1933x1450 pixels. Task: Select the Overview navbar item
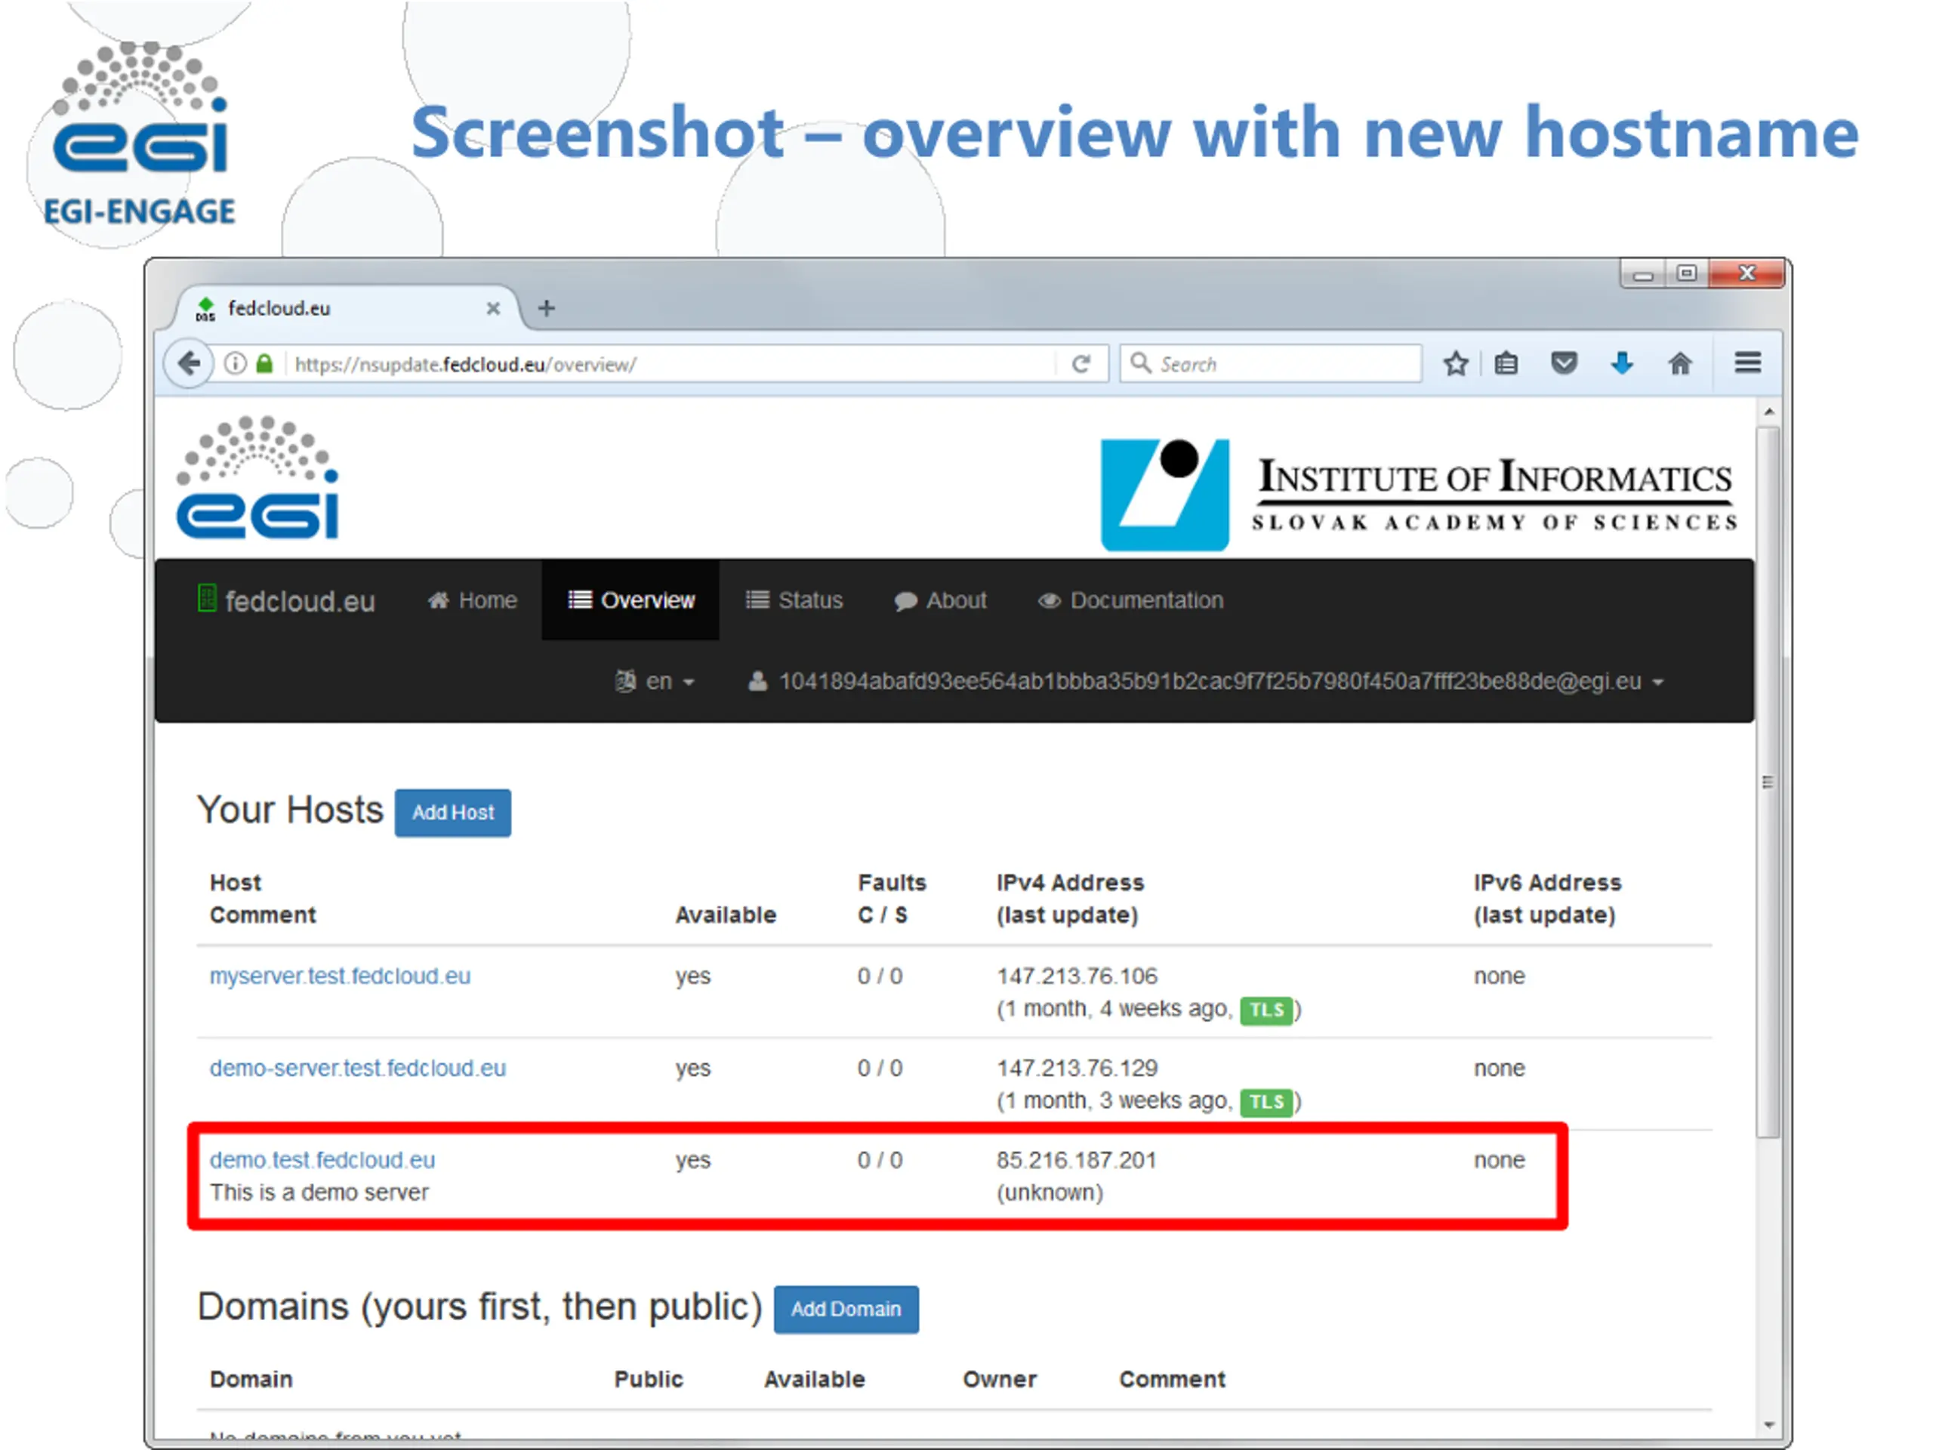[631, 600]
